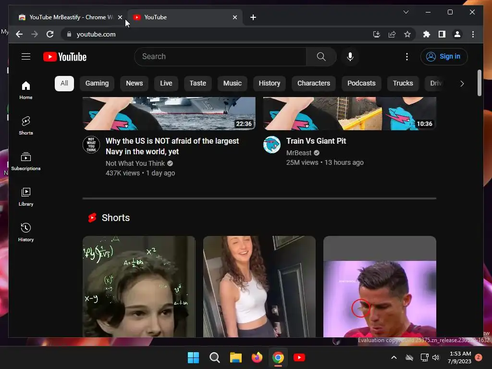Select the History filter chip

point(269,84)
